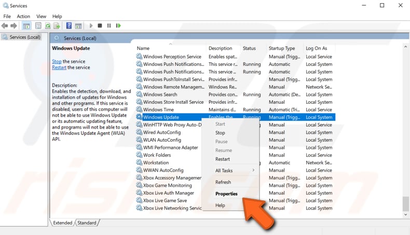Click the Stop the service link
This screenshot has height=235, width=410.
pos(57,61)
